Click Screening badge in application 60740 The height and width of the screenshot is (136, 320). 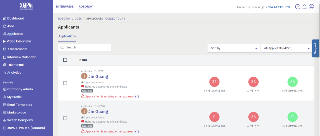click(x=87, y=126)
